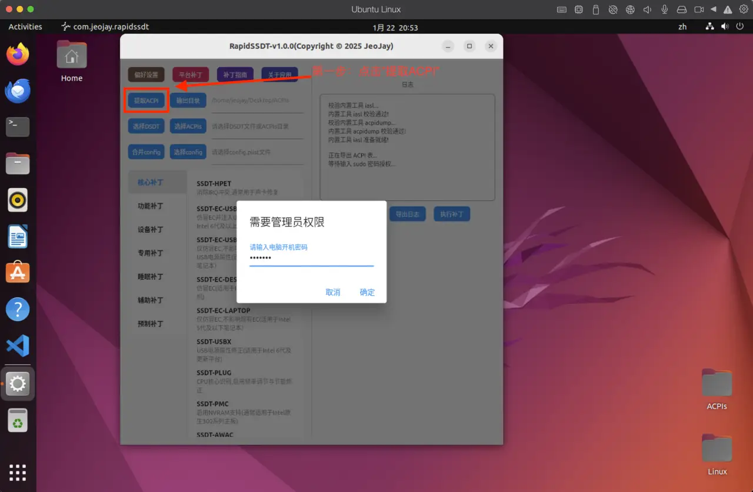Open LibreOffice Writer from the dock
Screen dimensions: 753x492
18,236
